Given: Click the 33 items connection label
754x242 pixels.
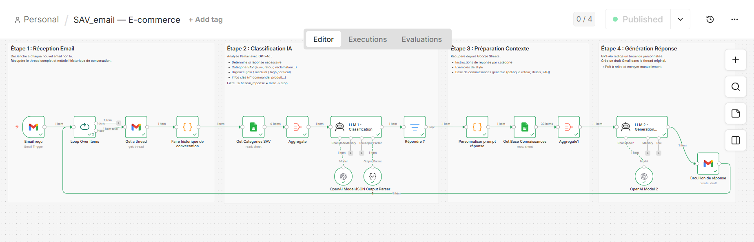Looking at the screenshot, I should [x=547, y=124].
